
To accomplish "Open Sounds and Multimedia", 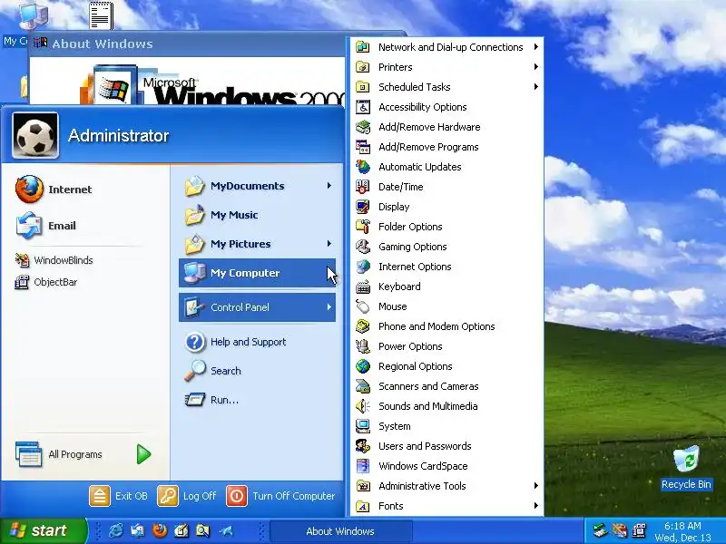I will 446,406.
